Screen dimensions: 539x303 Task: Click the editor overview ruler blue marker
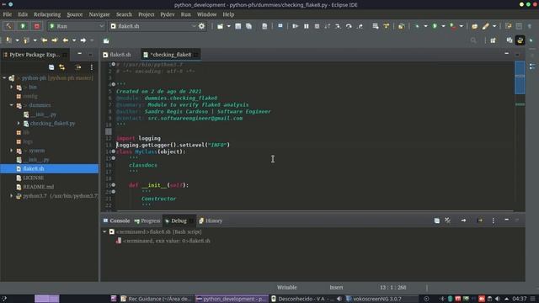(x=520, y=77)
